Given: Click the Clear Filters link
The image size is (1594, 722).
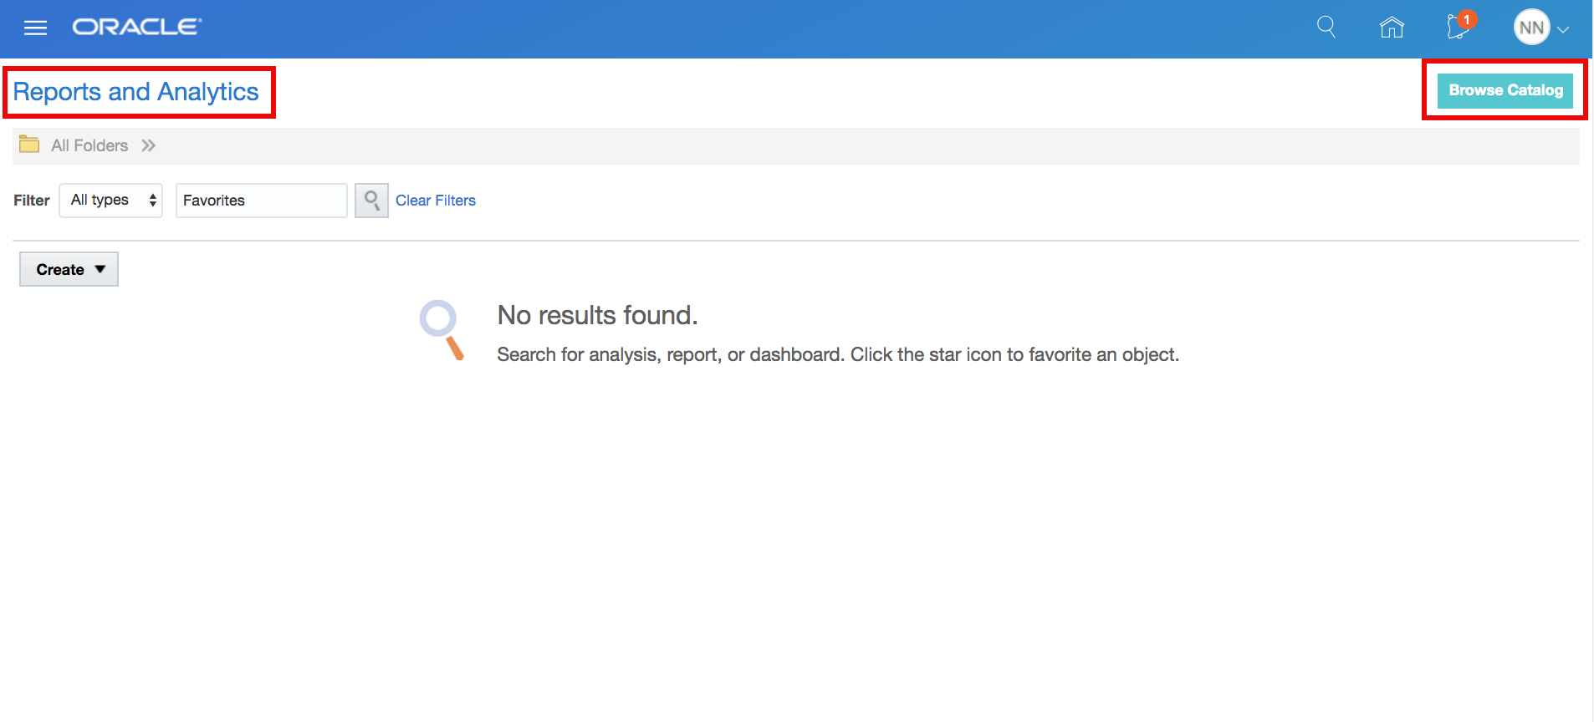Looking at the screenshot, I should (x=435, y=201).
